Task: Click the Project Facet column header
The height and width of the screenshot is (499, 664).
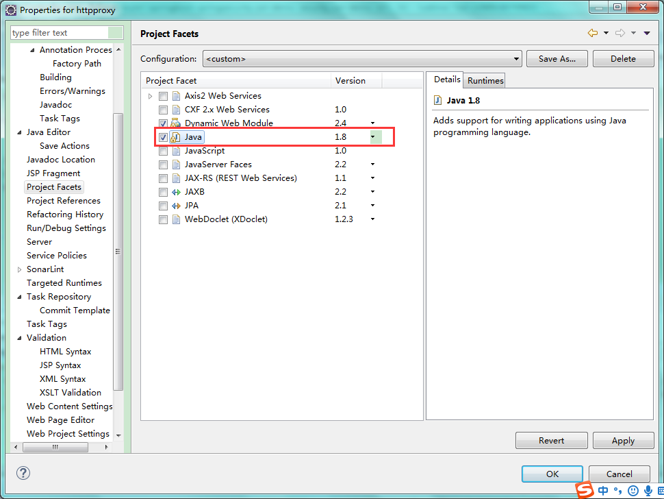Action: pyautogui.click(x=236, y=81)
